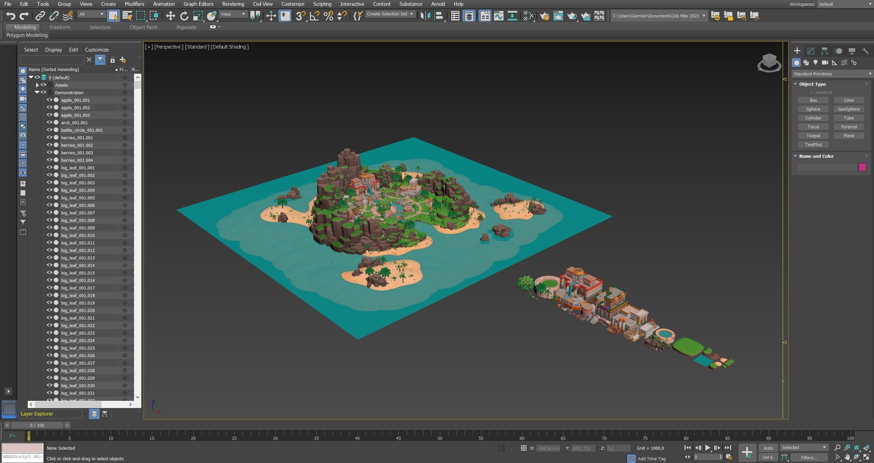874x463 pixels.
Task: Hide the arch_001.001 object
Action: [50, 123]
